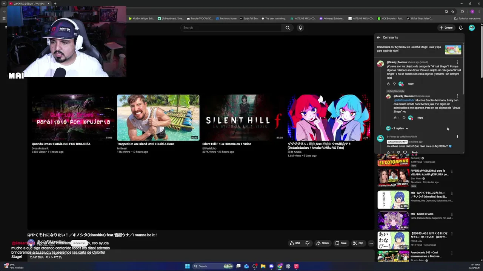Open more options for RIVERS PROBLEMAS video
The image size is (483, 271).
coord(452,171)
